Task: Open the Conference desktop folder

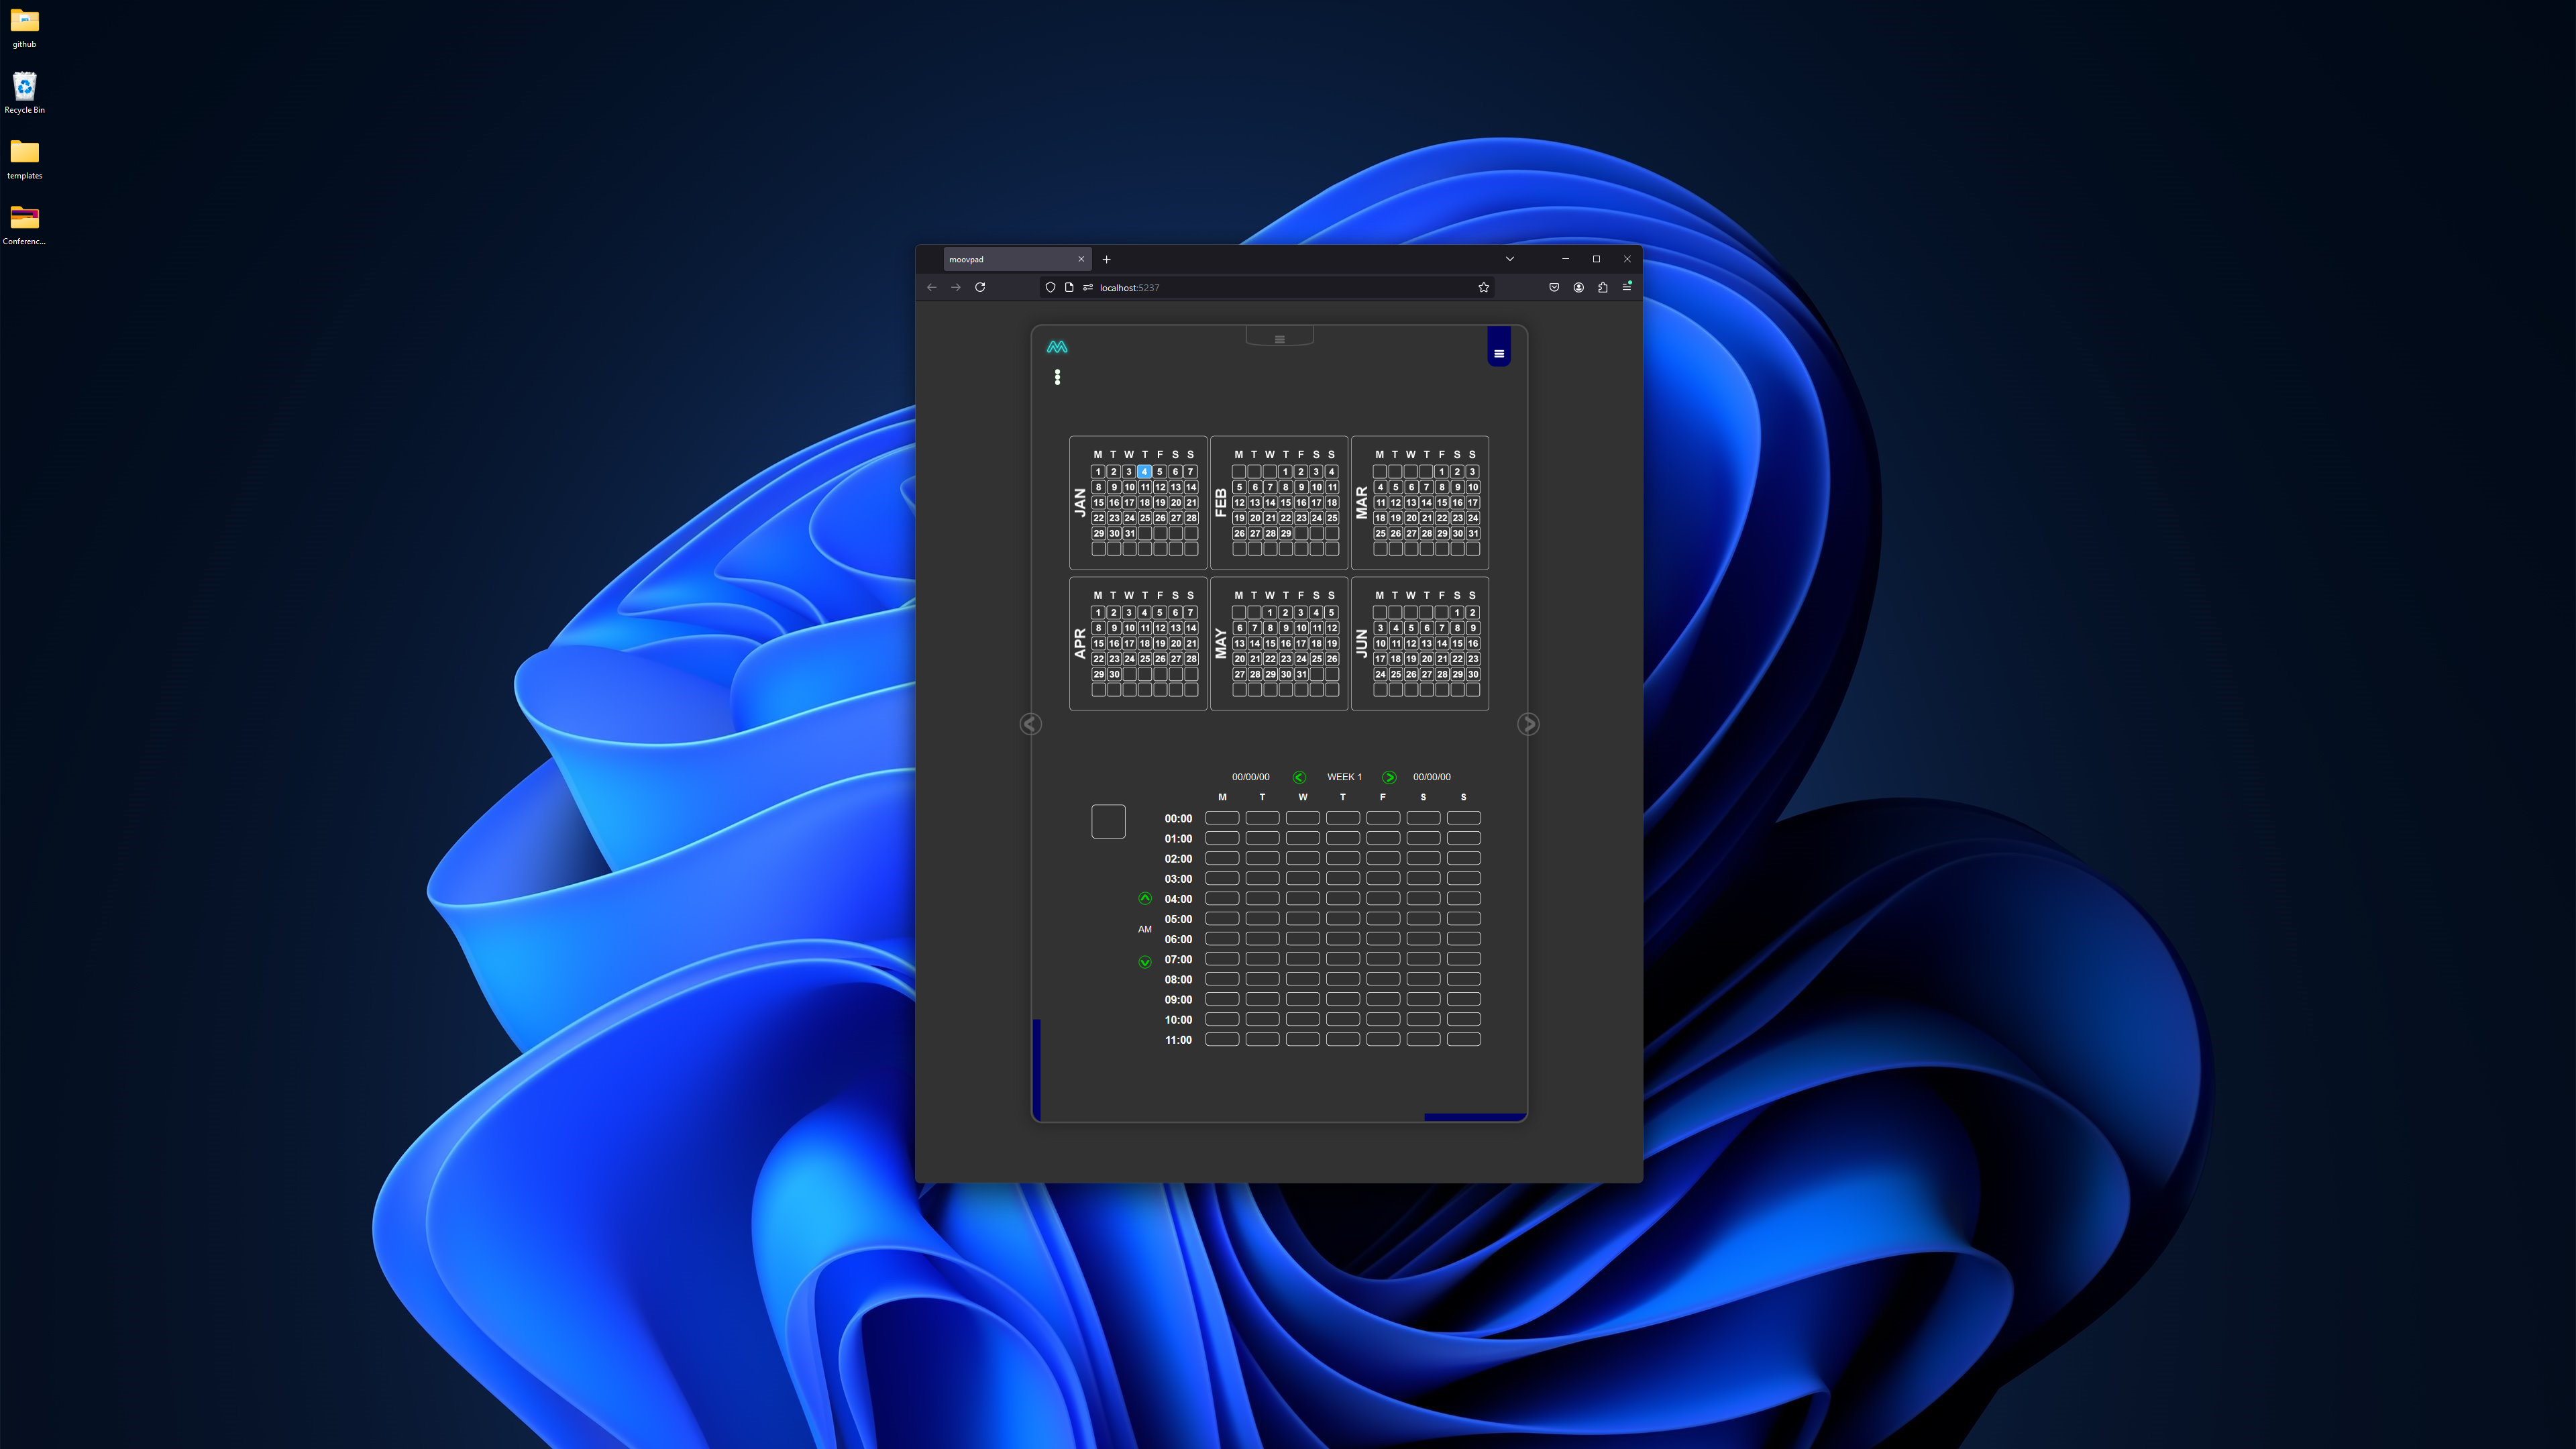Action: coord(24,225)
